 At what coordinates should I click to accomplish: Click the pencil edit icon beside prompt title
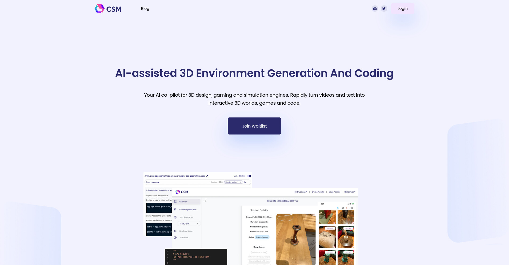pos(207,176)
